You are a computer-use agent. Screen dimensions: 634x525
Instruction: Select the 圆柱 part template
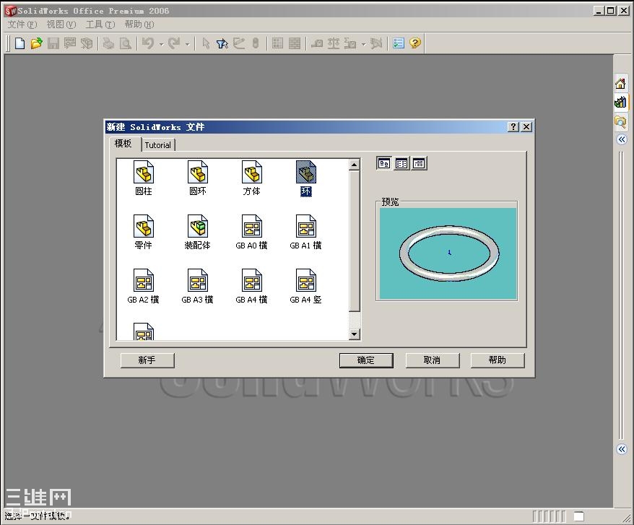[x=144, y=178]
